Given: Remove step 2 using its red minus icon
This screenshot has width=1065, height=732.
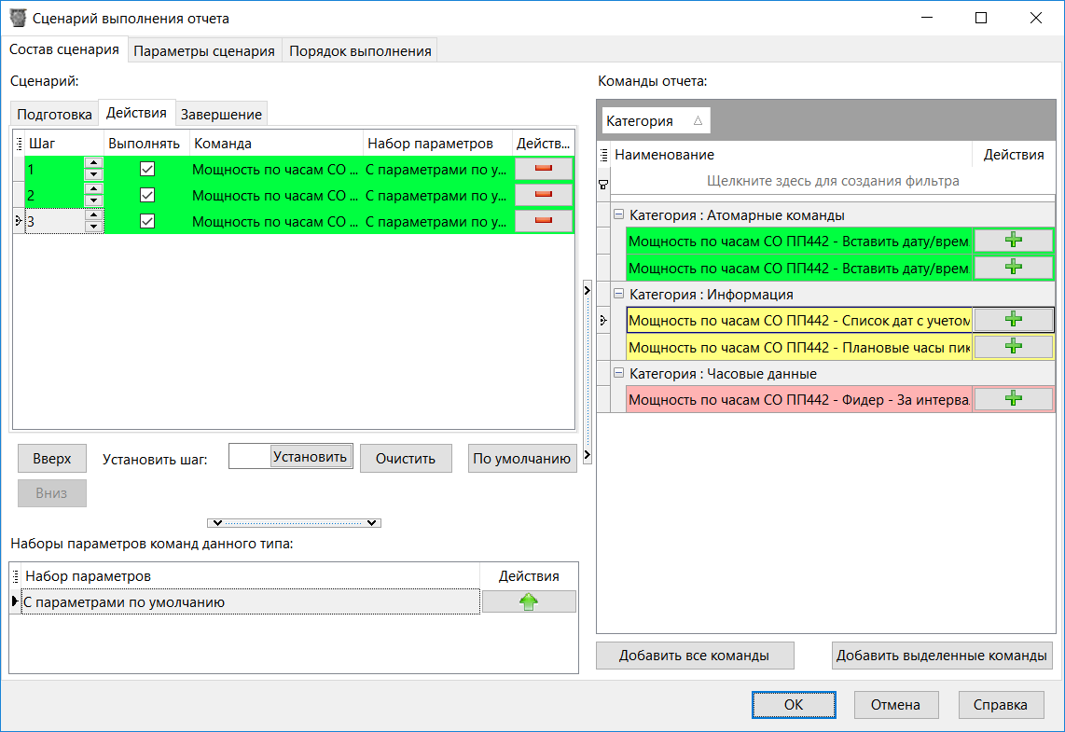Looking at the screenshot, I should (544, 196).
